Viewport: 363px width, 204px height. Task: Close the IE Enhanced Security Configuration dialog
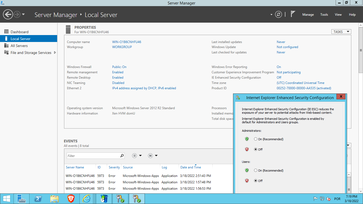point(341,96)
